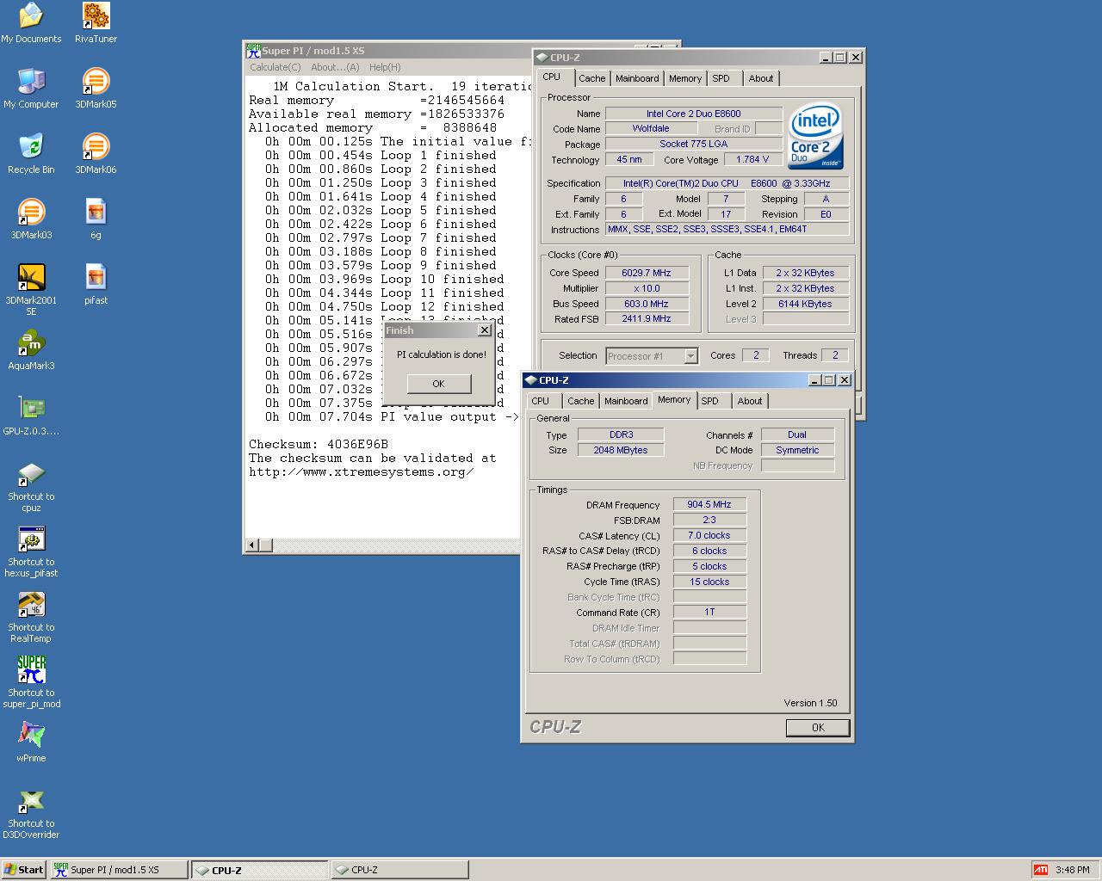Click the Intel Core 2 Duo logo
Viewport: 1102px width, 881px height.
(816, 137)
